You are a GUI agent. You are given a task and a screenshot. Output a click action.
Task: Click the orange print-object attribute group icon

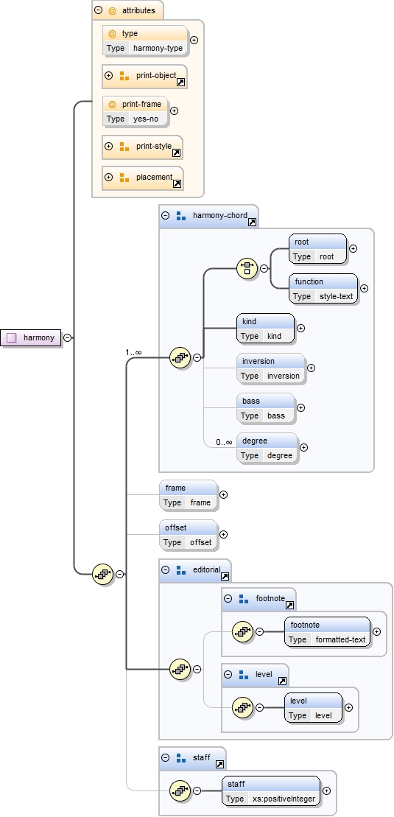pos(124,76)
